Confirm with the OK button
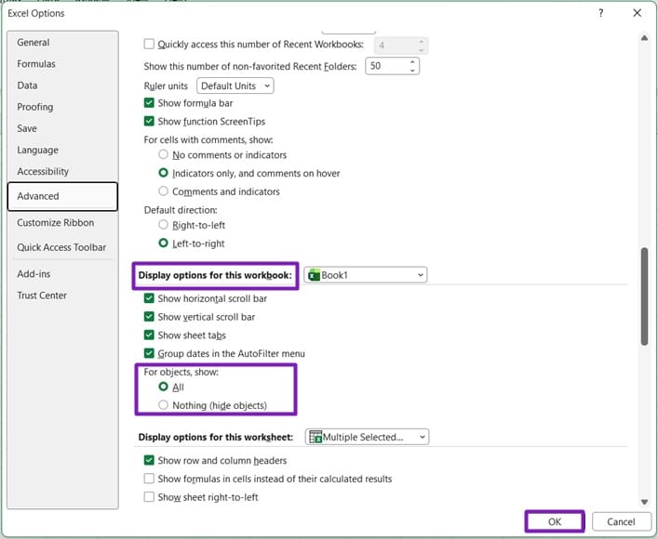This screenshot has width=658, height=539. point(555,521)
